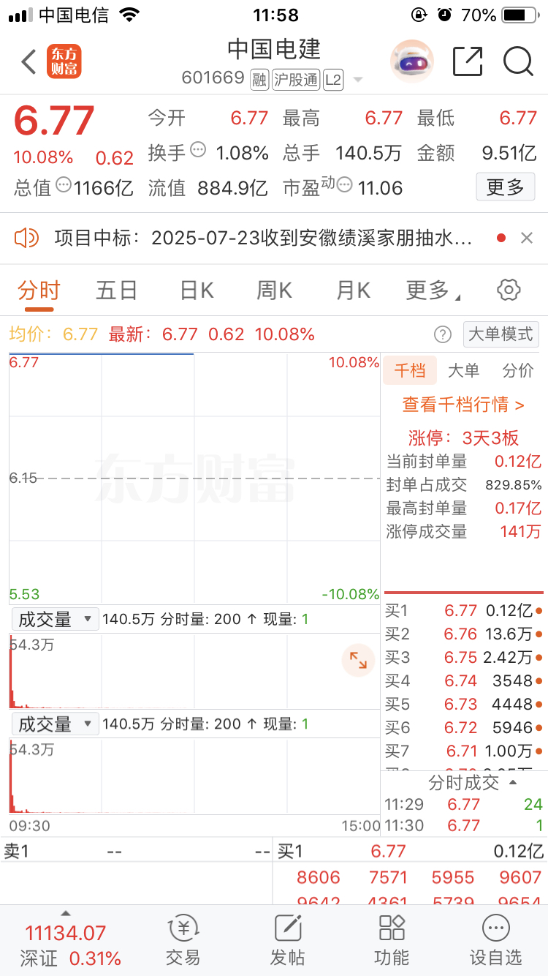Tap the back arrow icon
This screenshot has height=976, width=548.
28,62
